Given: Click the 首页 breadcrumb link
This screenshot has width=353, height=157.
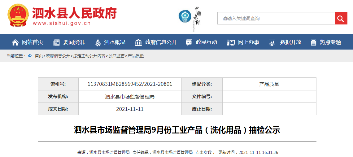Looking at the screenshot, I should (x=39, y=56).
